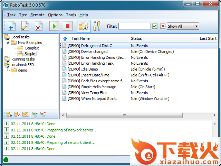Sort by the Last Start column header

(x=208, y=38)
